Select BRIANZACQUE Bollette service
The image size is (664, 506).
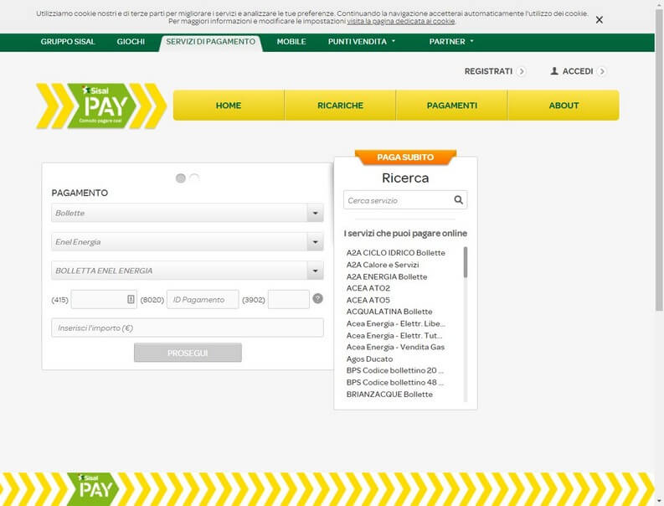click(x=389, y=394)
